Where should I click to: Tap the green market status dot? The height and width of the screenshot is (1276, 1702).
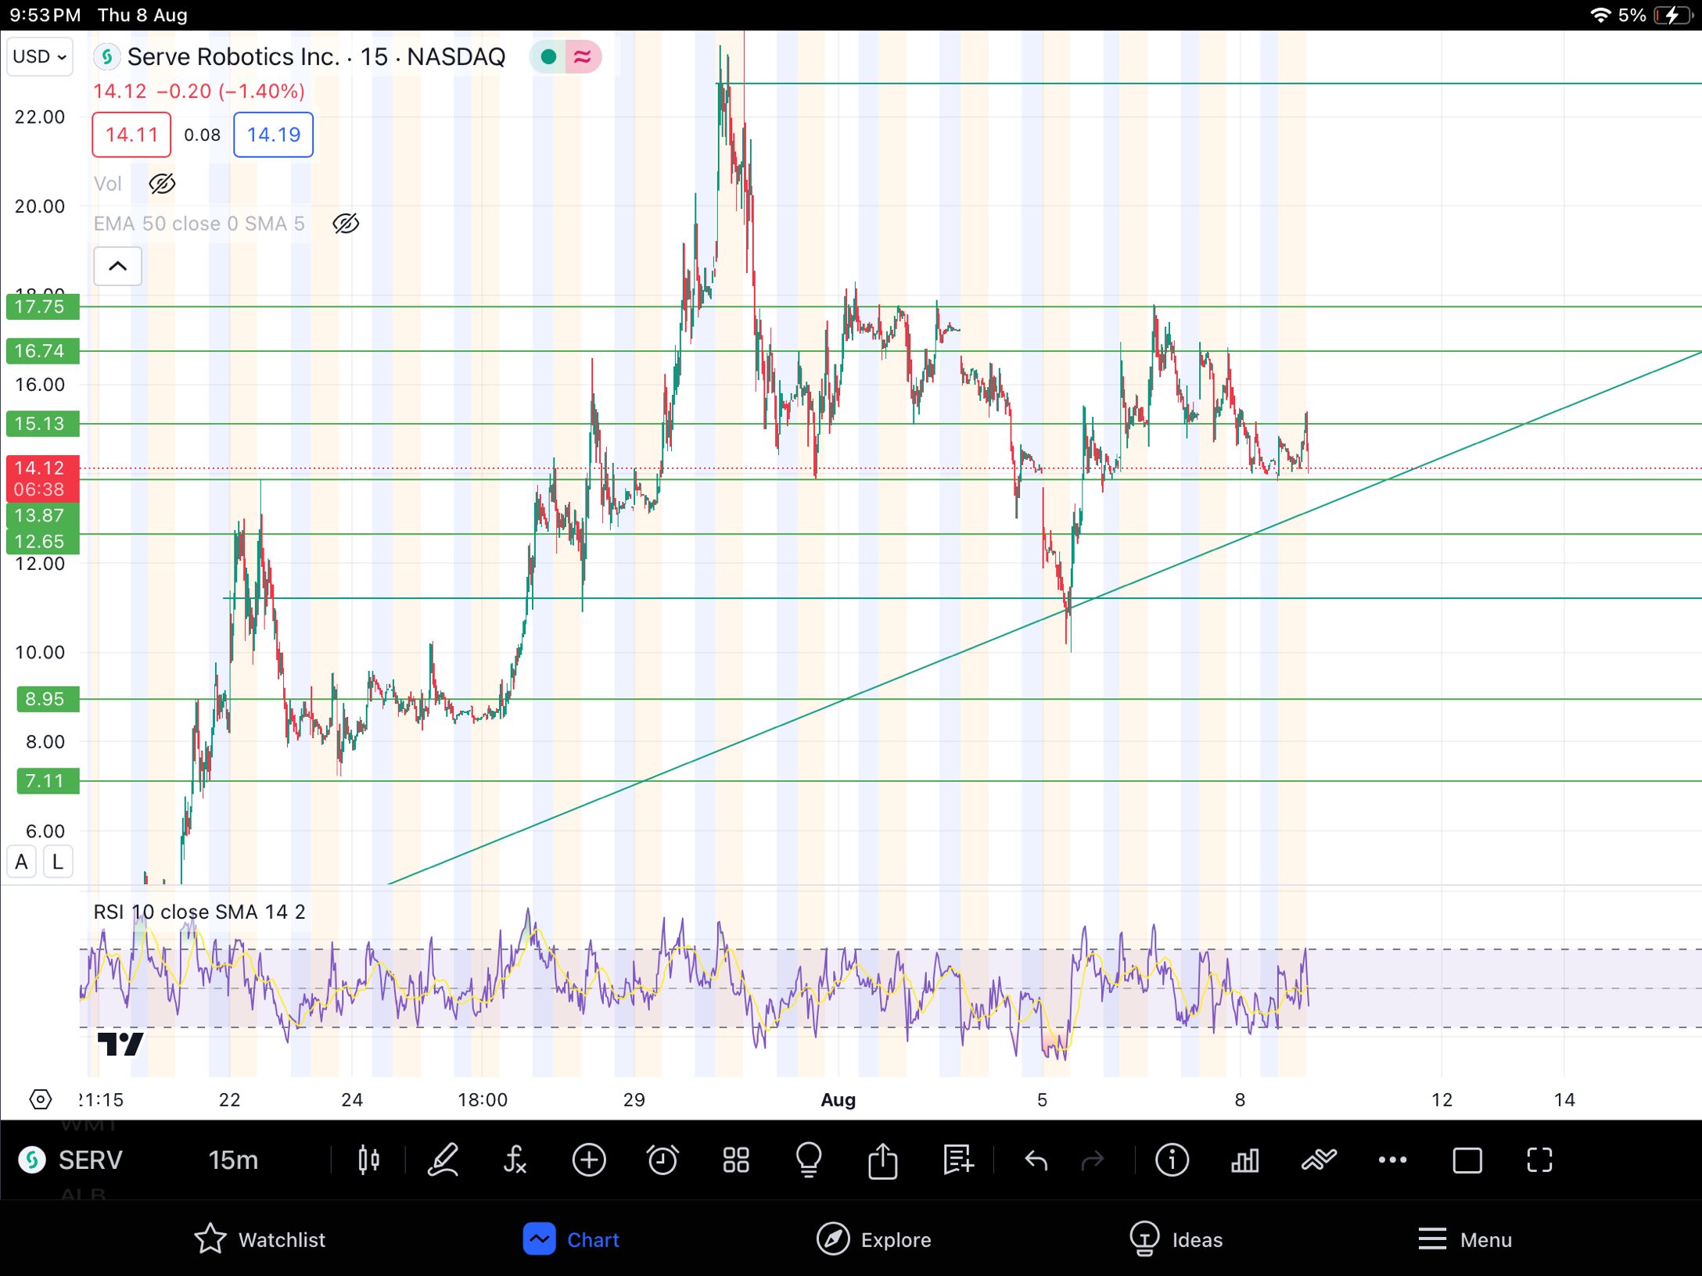pyautogui.click(x=548, y=56)
